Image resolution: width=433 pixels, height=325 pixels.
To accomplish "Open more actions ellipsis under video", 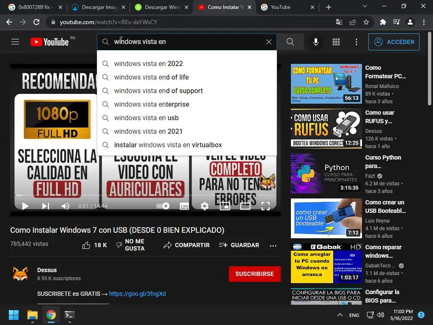I will click(273, 246).
